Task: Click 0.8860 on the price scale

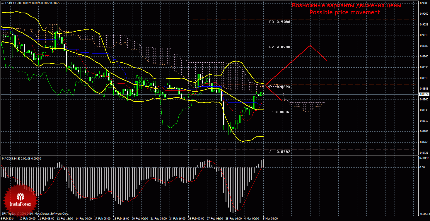Action: pos(424,100)
